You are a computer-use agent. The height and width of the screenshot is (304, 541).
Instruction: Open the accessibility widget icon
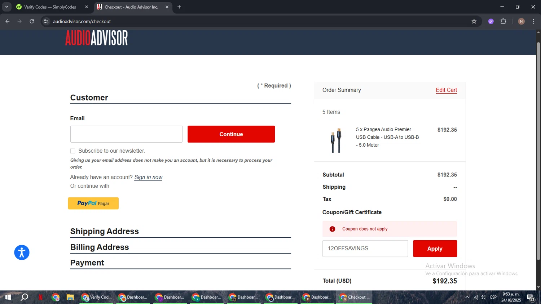22,252
